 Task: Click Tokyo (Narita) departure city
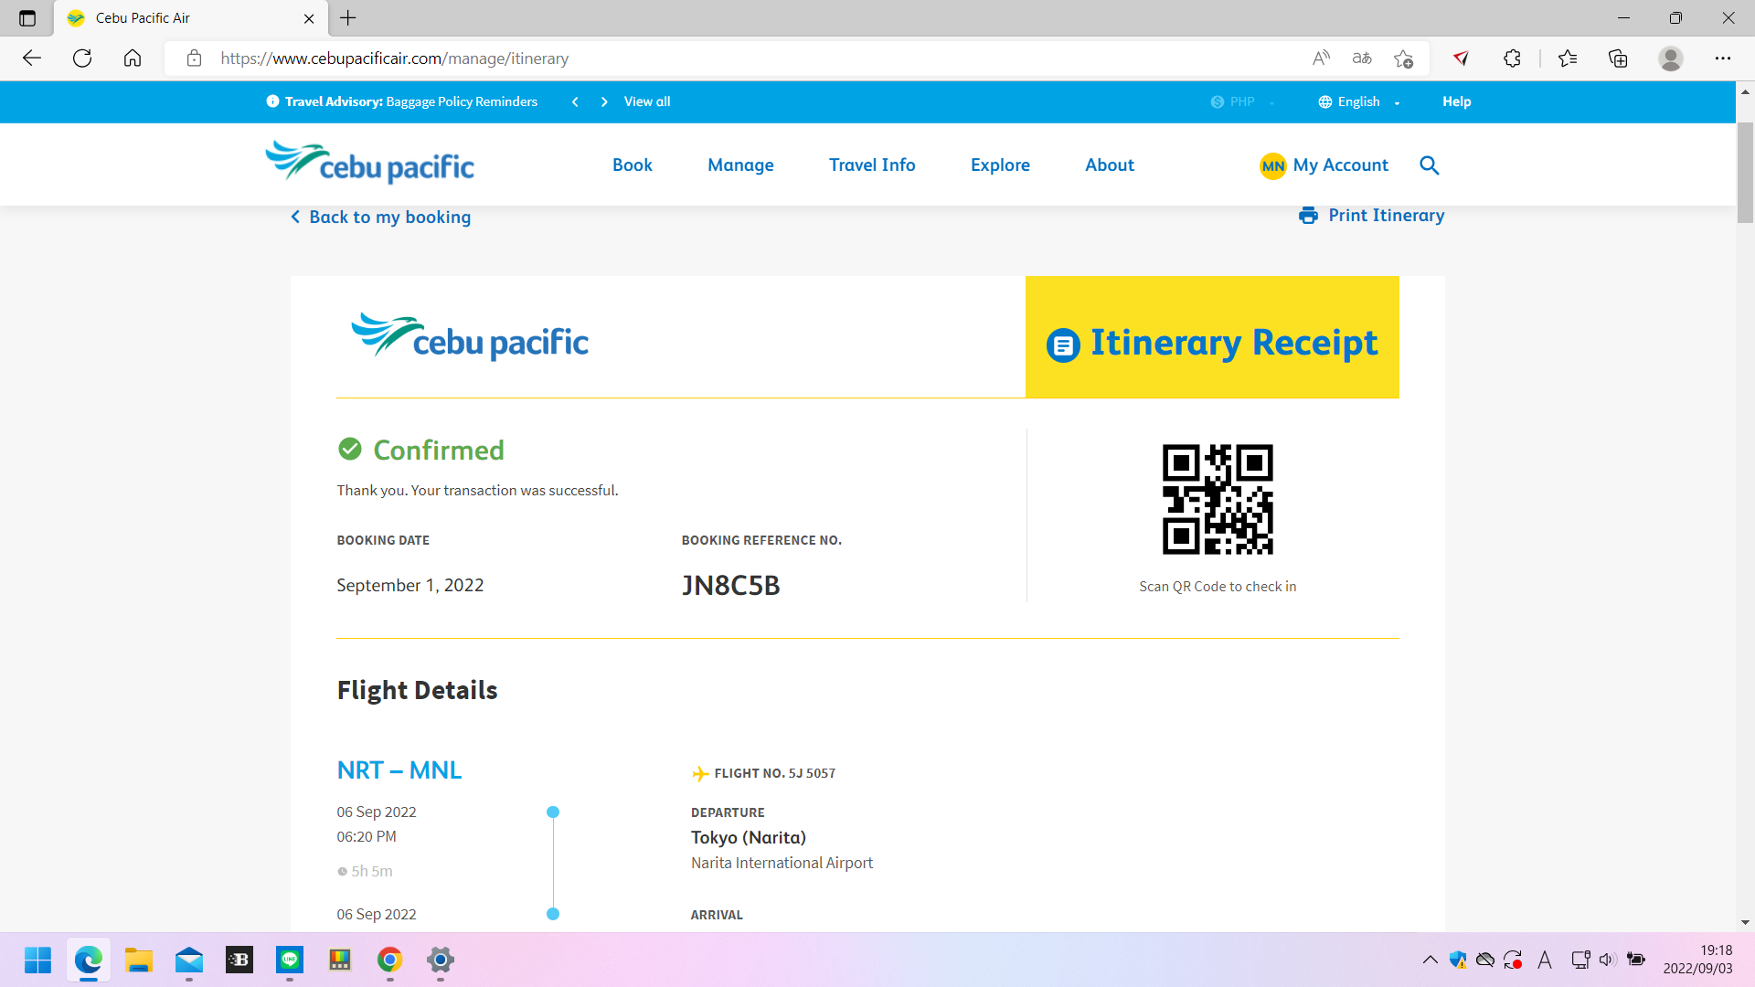tap(749, 838)
